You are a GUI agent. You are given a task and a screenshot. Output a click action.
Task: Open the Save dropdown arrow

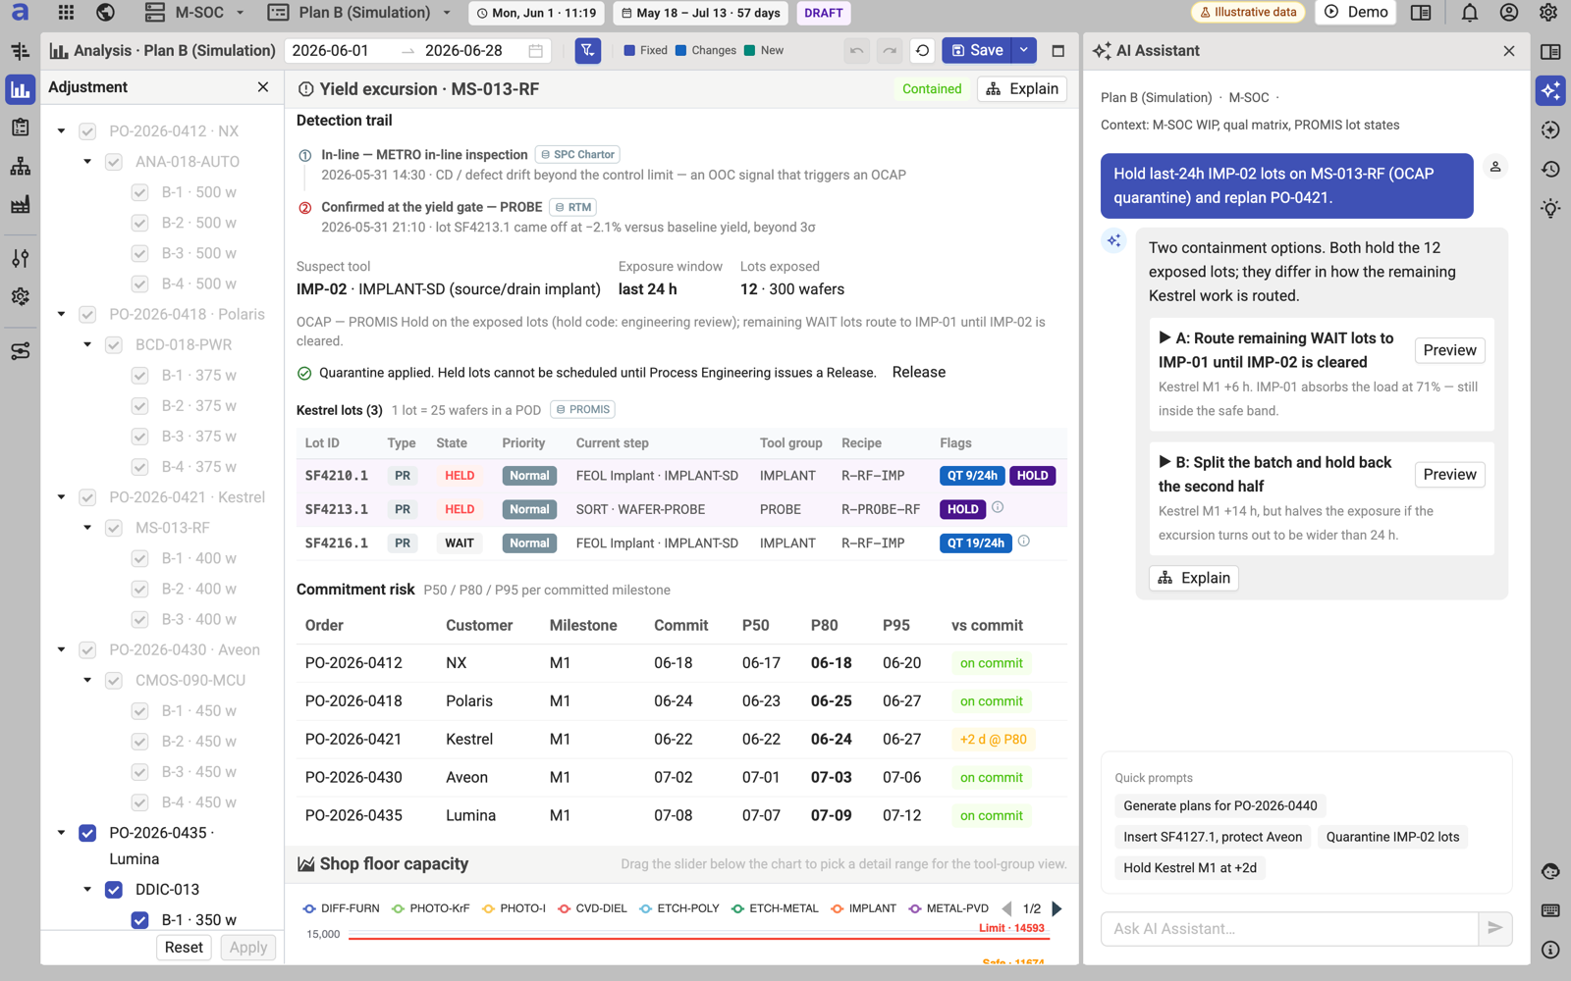click(1024, 51)
